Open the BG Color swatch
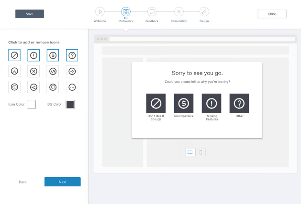Screen dimensions: 301x204 pyautogui.click(x=70, y=105)
